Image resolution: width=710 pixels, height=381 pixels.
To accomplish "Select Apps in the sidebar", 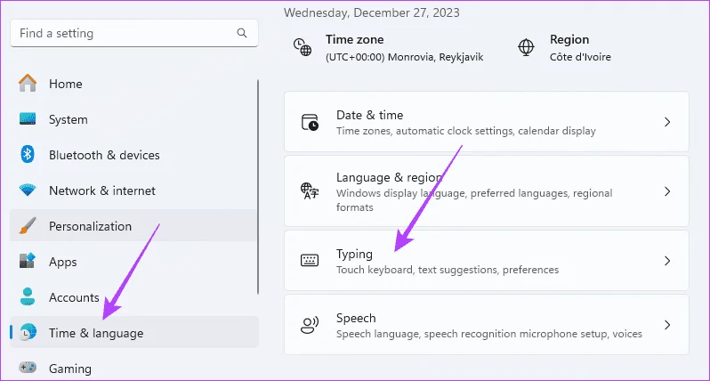I will tap(134, 262).
